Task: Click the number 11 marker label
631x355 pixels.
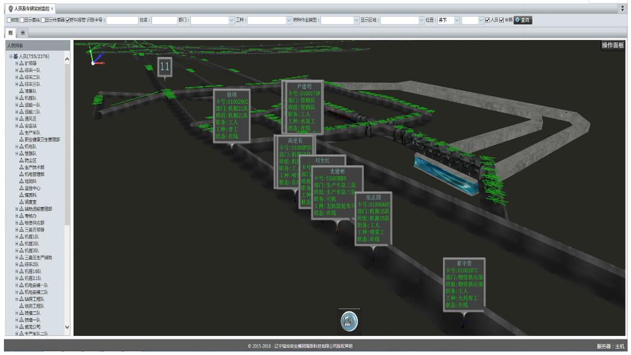Action: click(x=164, y=66)
